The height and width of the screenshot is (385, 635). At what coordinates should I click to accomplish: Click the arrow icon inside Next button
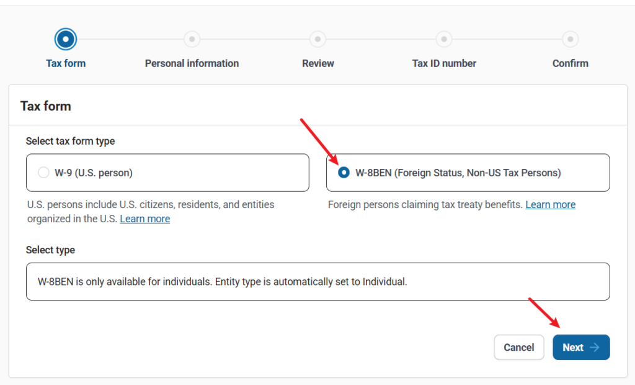click(595, 348)
